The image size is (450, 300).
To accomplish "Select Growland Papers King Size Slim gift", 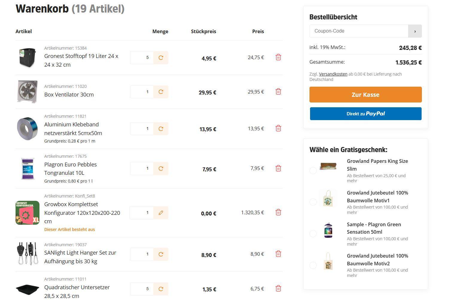I will [x=313, y=170].
